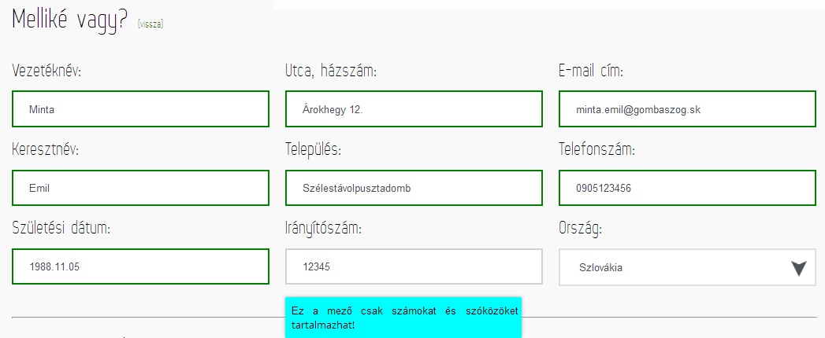Click the Irányítószám field containing "12345"
The image size is (825, 338).
(414, 266)
